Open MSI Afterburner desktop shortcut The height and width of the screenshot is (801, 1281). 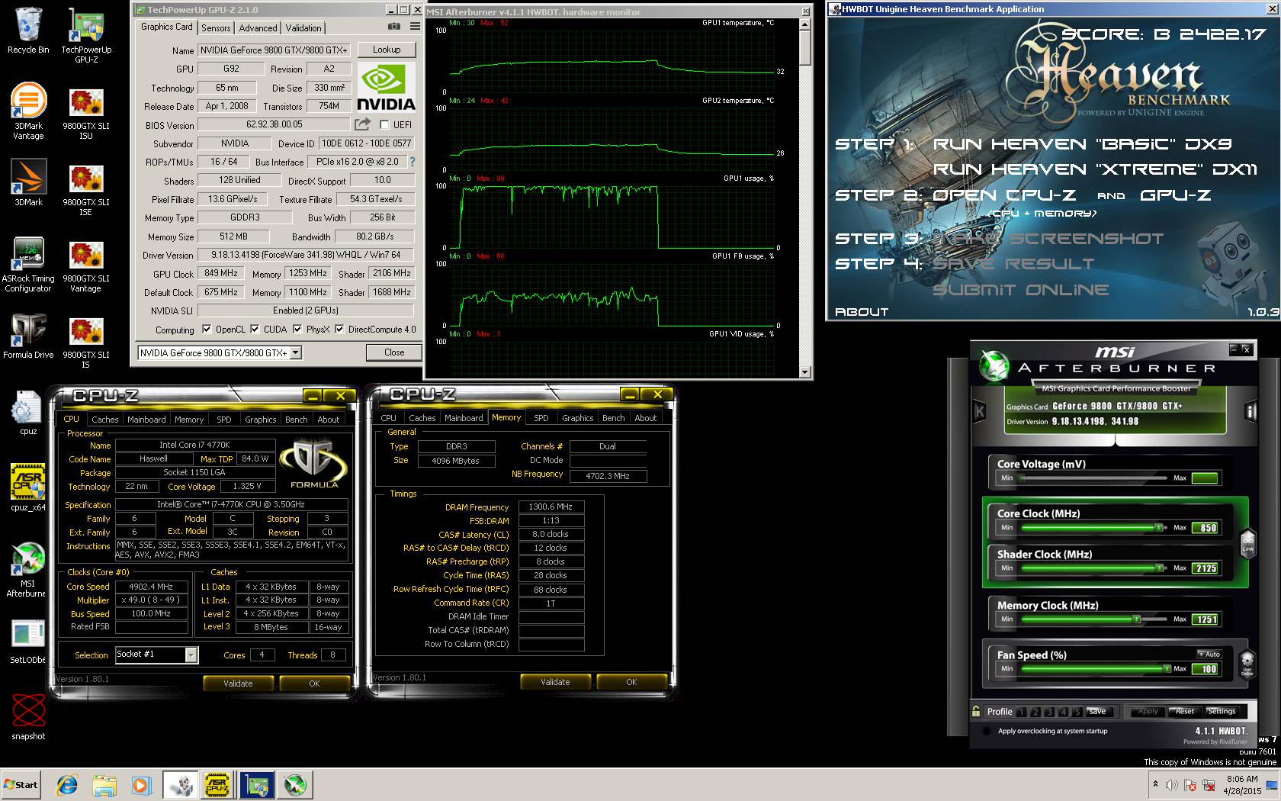(28, 570)
